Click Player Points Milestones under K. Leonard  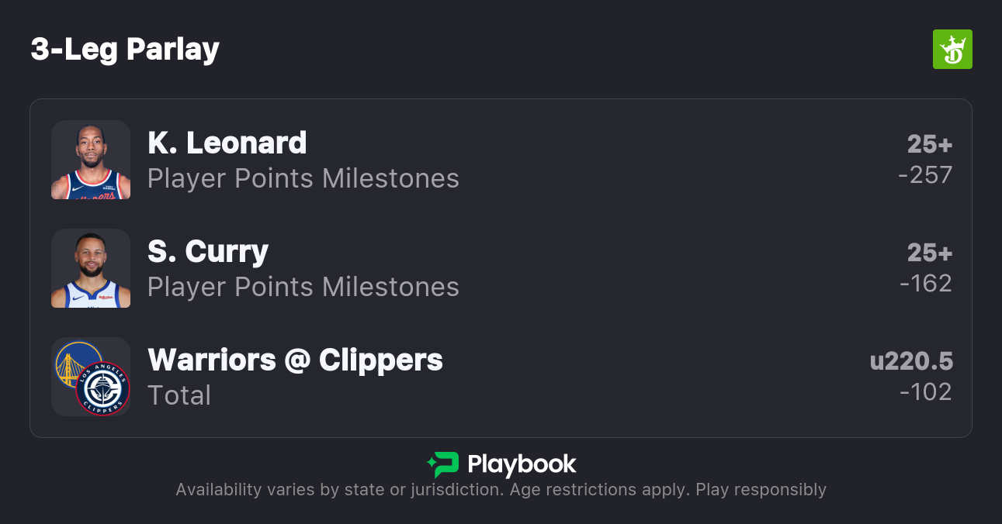click(x=303, y=178)
